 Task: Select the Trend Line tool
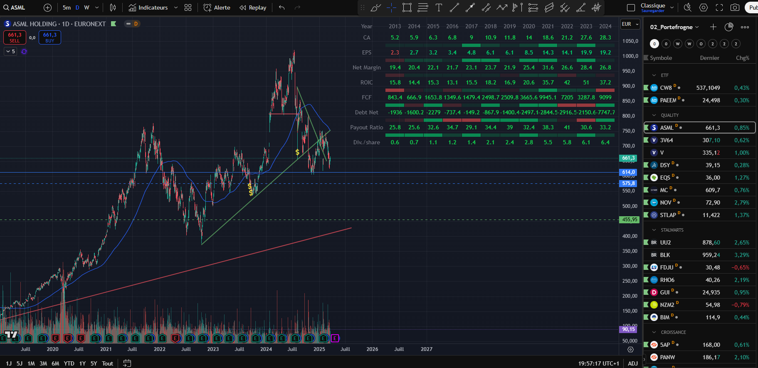(x=454, y=7)
